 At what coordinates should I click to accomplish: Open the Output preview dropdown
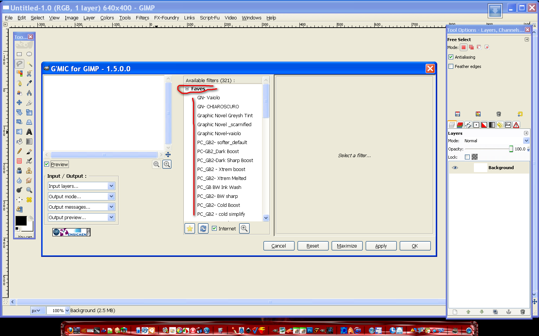81,217
